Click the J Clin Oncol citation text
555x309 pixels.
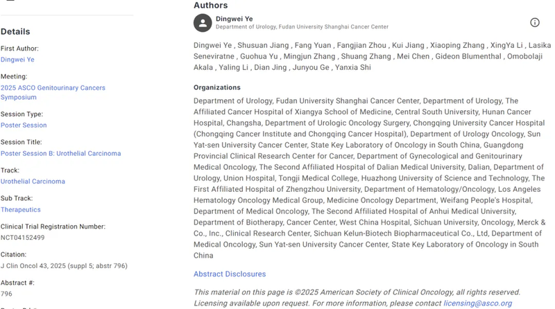pyautogui.click(x=64, y=265)
